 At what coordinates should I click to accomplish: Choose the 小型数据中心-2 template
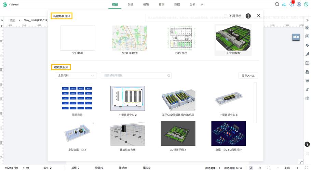pyautogui.click(x=127, y=101)
